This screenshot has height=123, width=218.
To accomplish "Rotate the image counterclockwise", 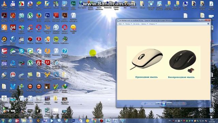I will coord(175,104).
